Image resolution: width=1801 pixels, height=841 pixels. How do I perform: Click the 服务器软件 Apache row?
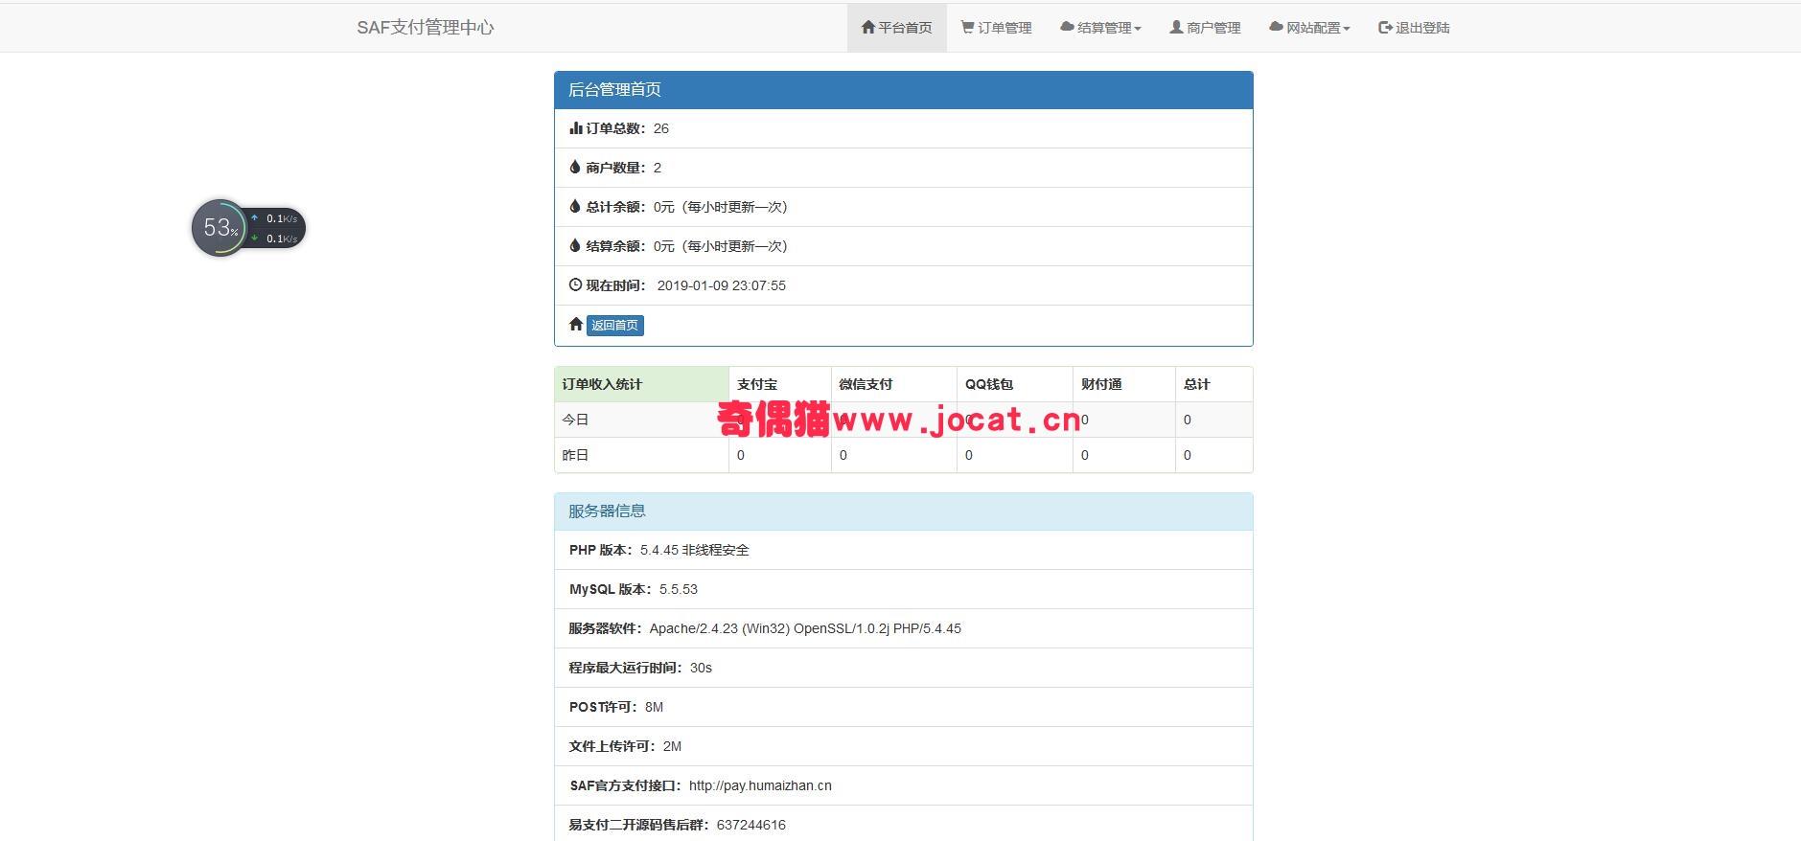pyautogui.click(x=904, y=628)
